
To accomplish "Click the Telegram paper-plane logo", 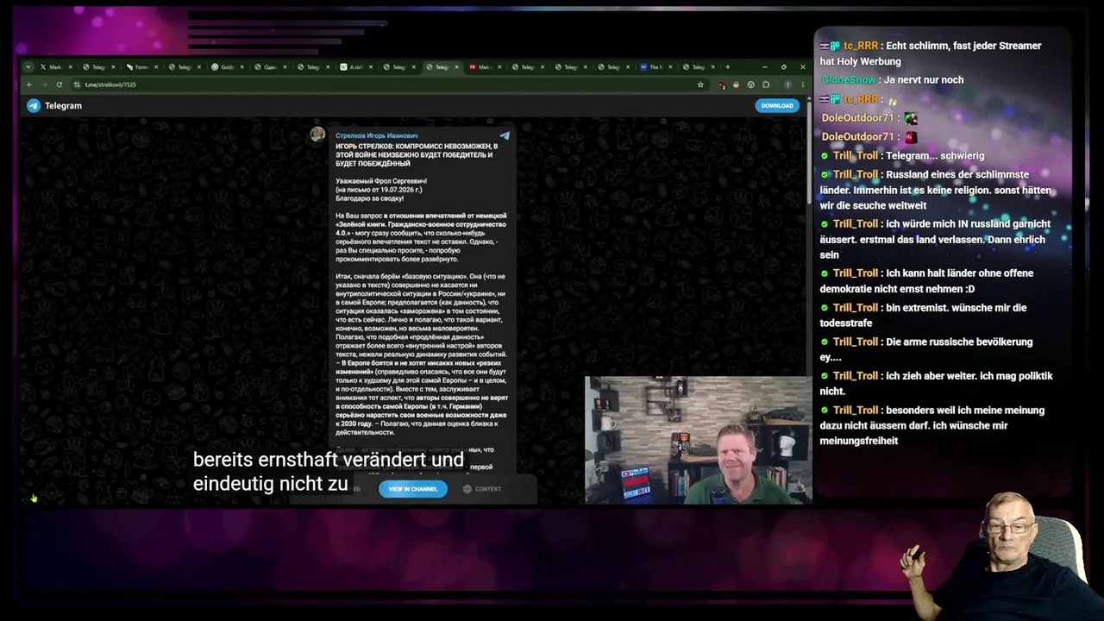I will point(34,105).
